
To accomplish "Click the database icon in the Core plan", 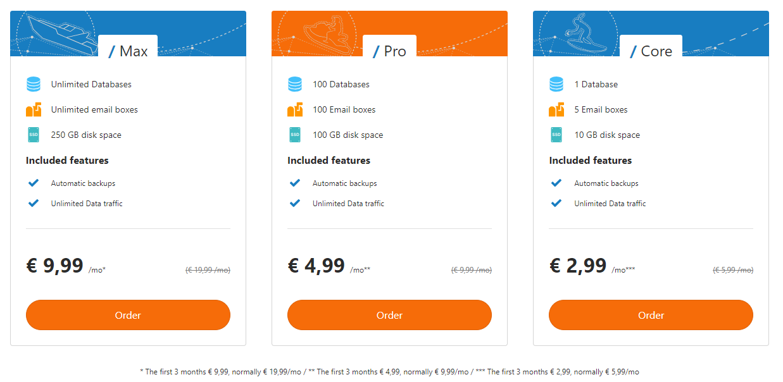I will [x=556, y=83].
